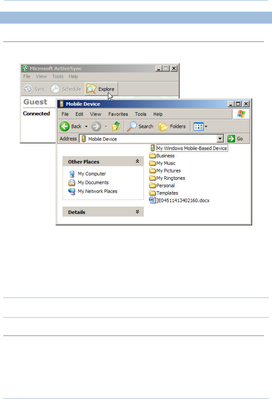This screenshot has width=272, height=399.
Task: Open Forward button history dropdown arrow
Action: (106, 127)
